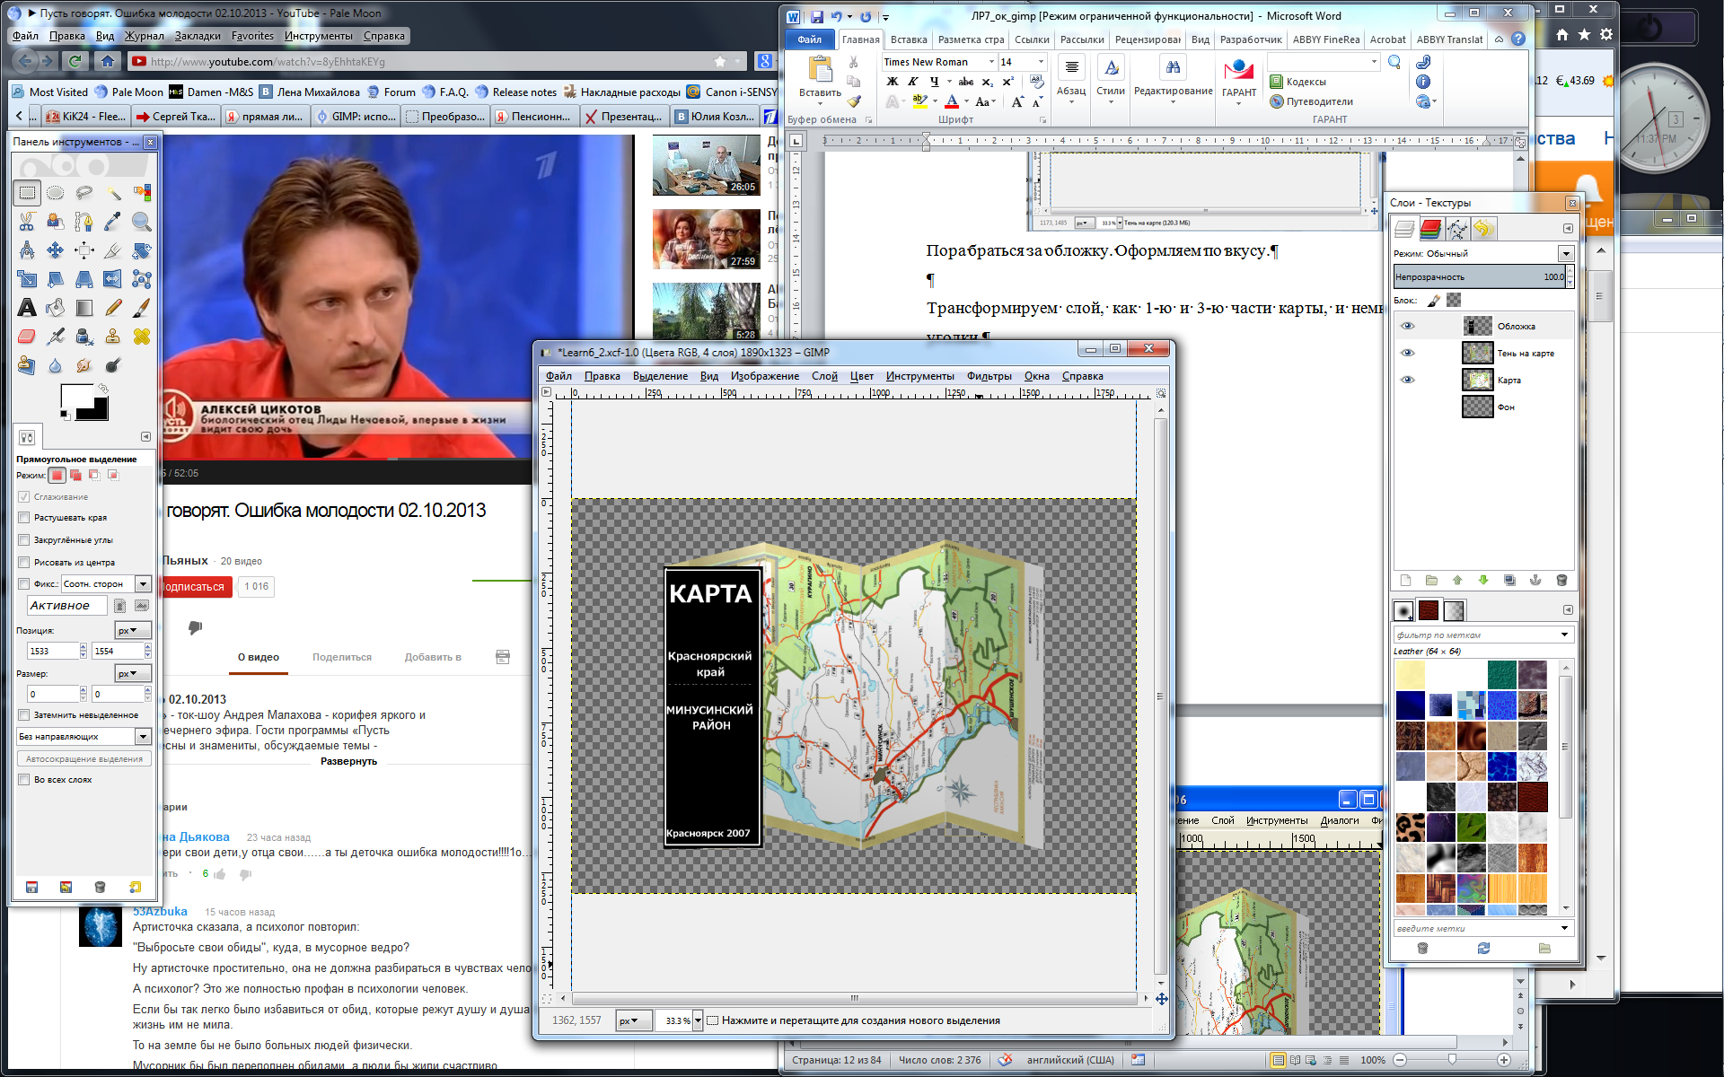Viewport: 1724px width, 1077px height.
Task: Select the Paths pen tool
Action: coord(84,222)
